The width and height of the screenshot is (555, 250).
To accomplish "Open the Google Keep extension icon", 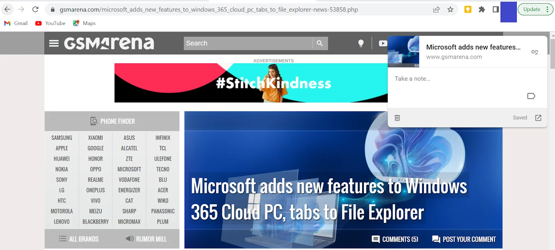I will (468, 9).
